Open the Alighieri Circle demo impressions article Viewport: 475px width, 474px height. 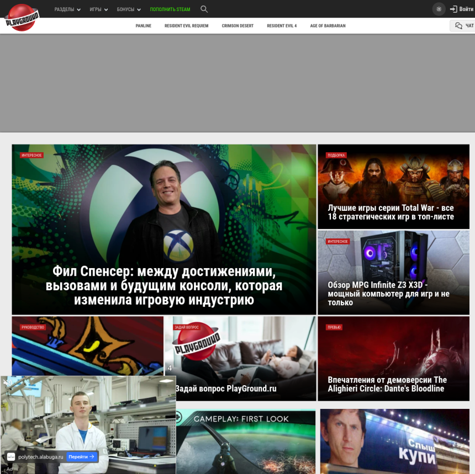[393, 358]
